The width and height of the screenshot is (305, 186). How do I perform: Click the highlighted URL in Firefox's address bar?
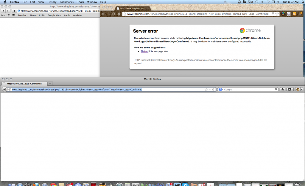coord(77,90)
